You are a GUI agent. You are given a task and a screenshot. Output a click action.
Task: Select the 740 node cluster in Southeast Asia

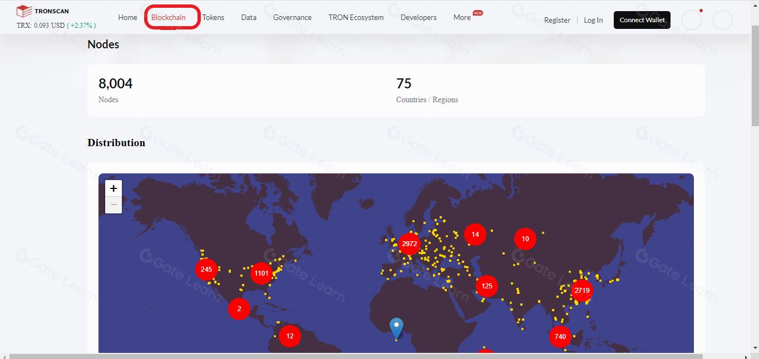pyautogui.click(x=560, y=336)
